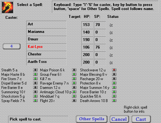
Task: Click Aarth-Tsss's status figure icon
Action: [x=111, y=63]
